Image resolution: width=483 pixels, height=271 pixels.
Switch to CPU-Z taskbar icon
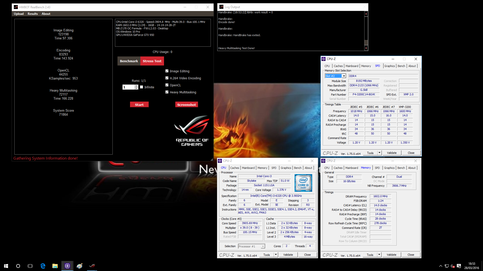[67, 266]
